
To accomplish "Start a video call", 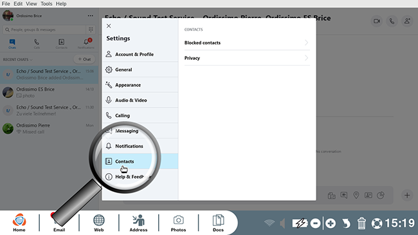I will (377, 21).
